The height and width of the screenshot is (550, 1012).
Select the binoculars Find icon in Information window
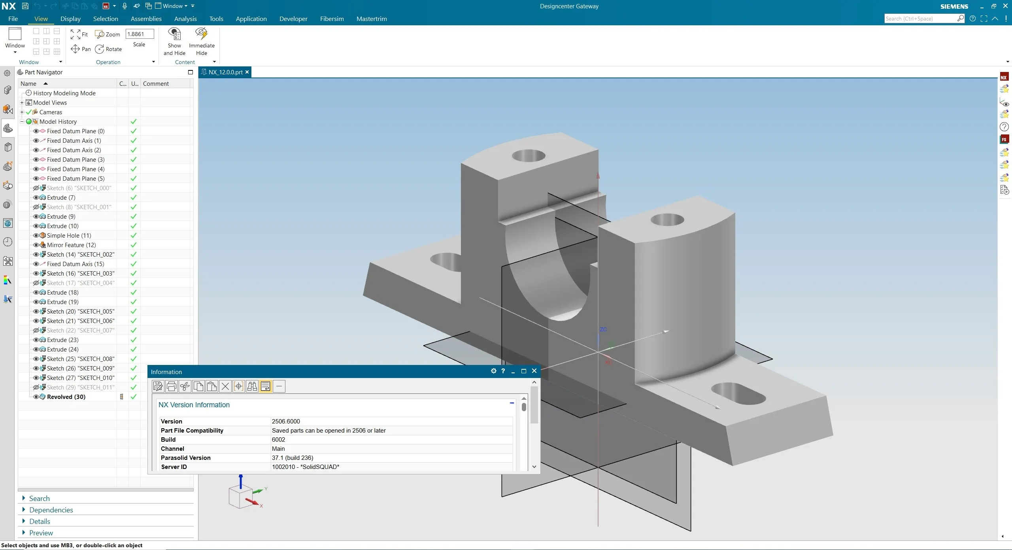[252, 386]
